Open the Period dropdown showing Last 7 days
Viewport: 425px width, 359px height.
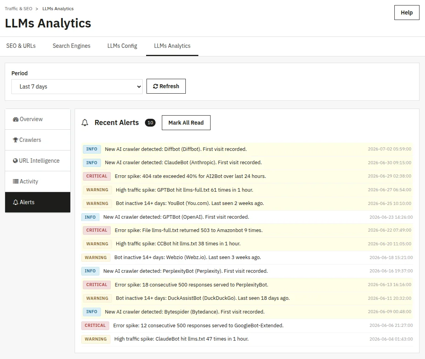[77, 87]
